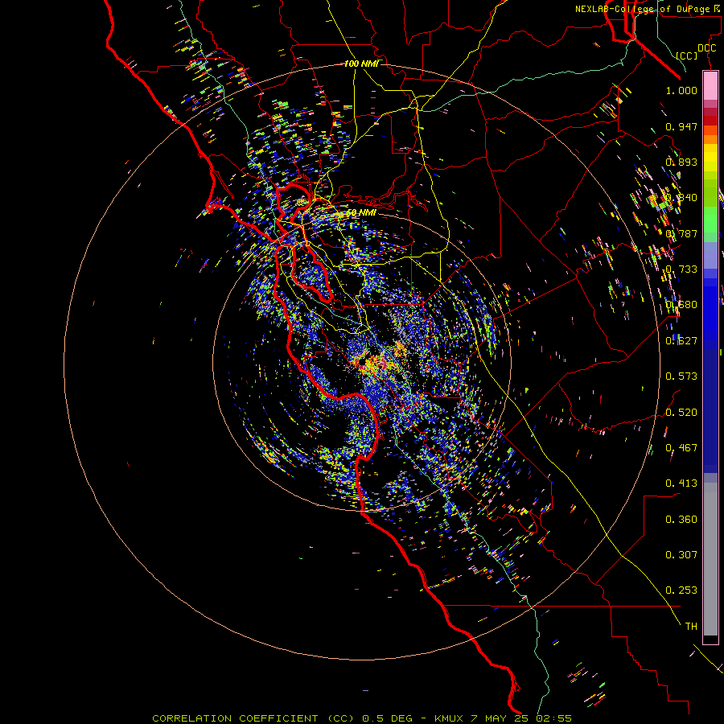Select the 0.413 legend value
724x724 pixels.
[x=681, y=483]
